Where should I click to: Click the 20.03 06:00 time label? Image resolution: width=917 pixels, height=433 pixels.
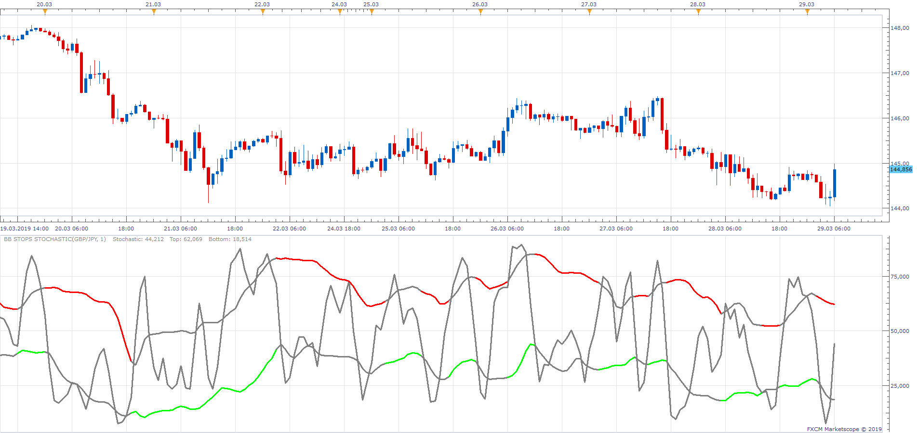tap(71, 229)
